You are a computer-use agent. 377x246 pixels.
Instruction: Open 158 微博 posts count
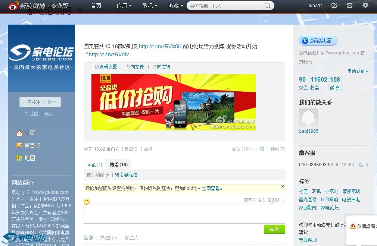click(335, 83)
